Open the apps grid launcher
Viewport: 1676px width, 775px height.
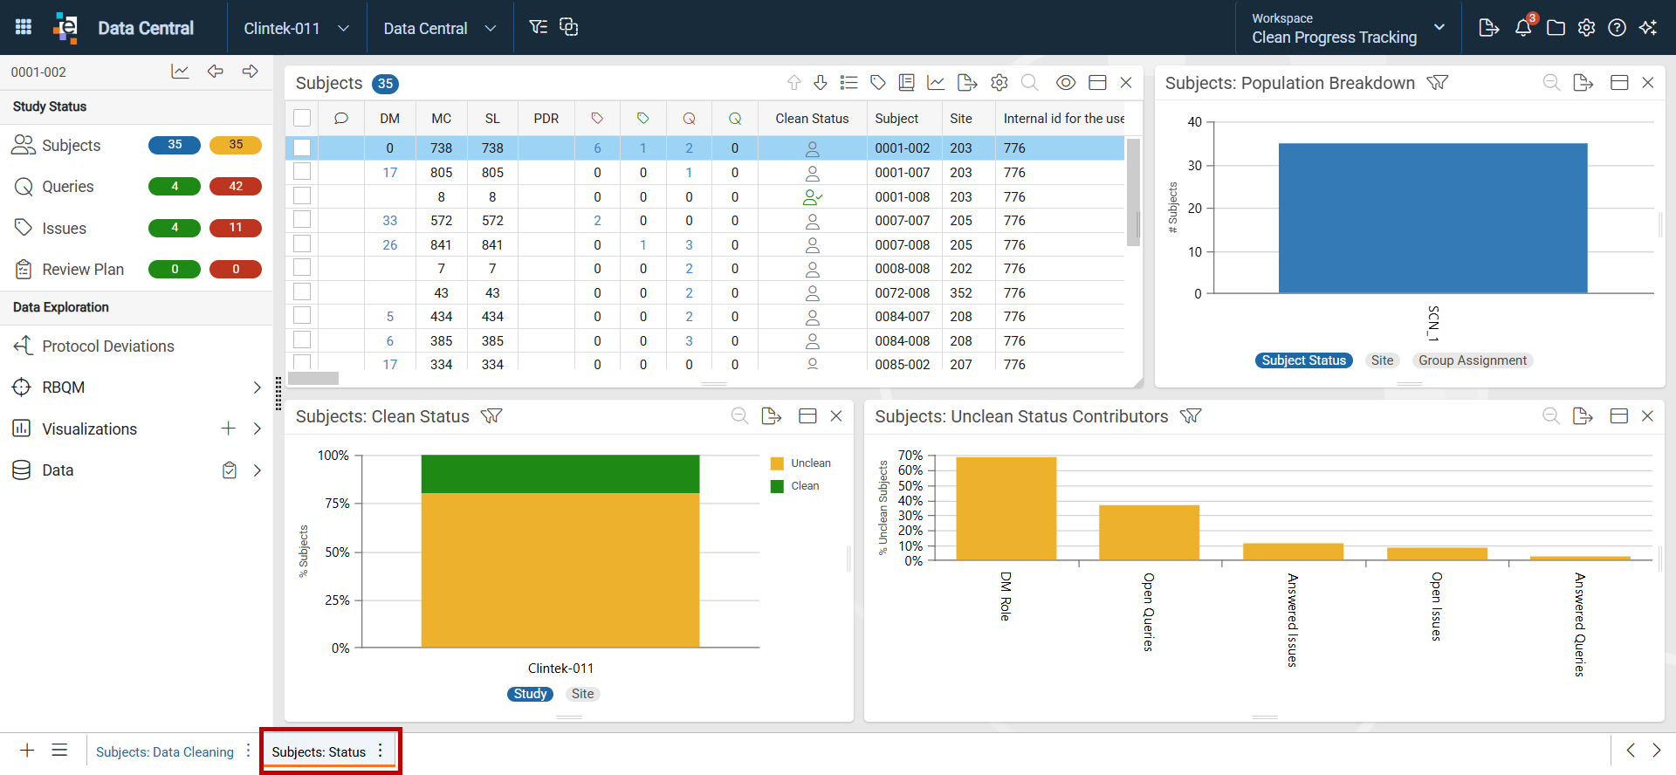24,27
